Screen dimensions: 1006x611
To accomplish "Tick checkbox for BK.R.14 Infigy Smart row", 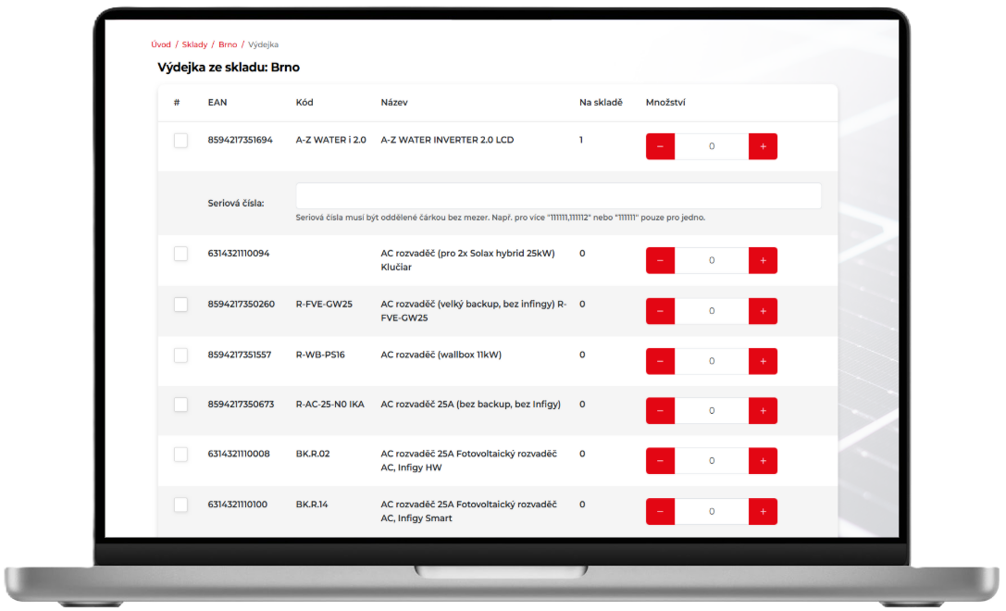I will [x=180, y=505].
